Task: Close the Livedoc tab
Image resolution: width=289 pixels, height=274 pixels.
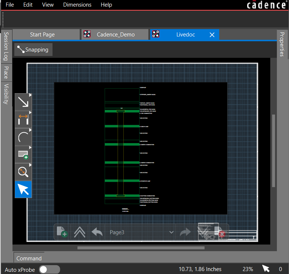Action: pyautogui.click(x=212, y=35)
